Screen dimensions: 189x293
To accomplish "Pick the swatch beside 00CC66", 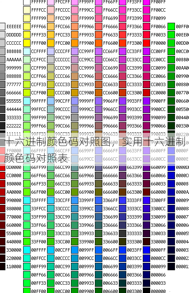I will (51, 275).
